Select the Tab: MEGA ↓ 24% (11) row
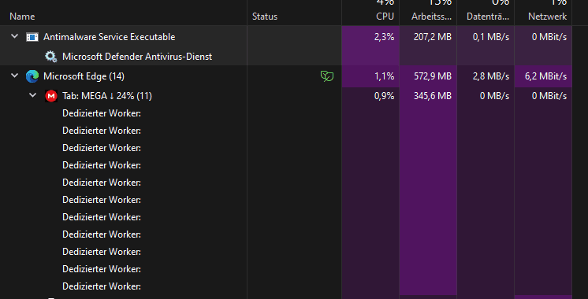 click(x=286, y=96)
